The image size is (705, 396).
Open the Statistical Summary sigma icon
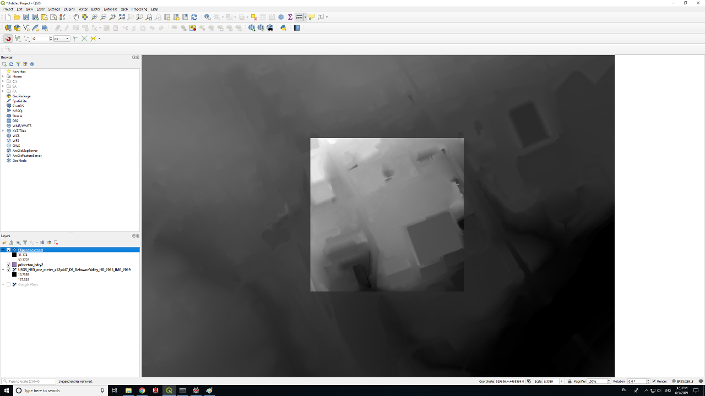[x=290, y=17]
